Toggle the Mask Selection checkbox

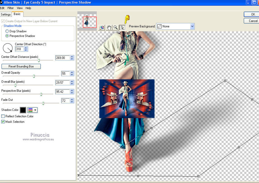click(x=3, y=122)
